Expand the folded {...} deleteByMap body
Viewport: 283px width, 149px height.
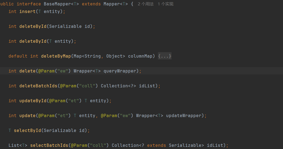[x=164, y=56]
